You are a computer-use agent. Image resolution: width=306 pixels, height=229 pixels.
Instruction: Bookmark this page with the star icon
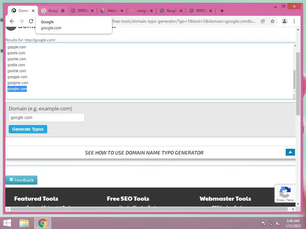coord(273,21)
